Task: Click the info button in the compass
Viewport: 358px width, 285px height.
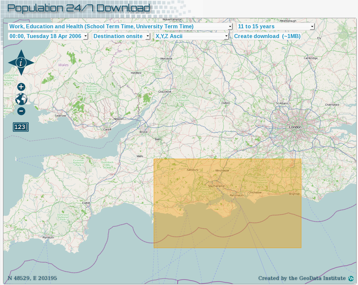Action: tap(21, 62)
